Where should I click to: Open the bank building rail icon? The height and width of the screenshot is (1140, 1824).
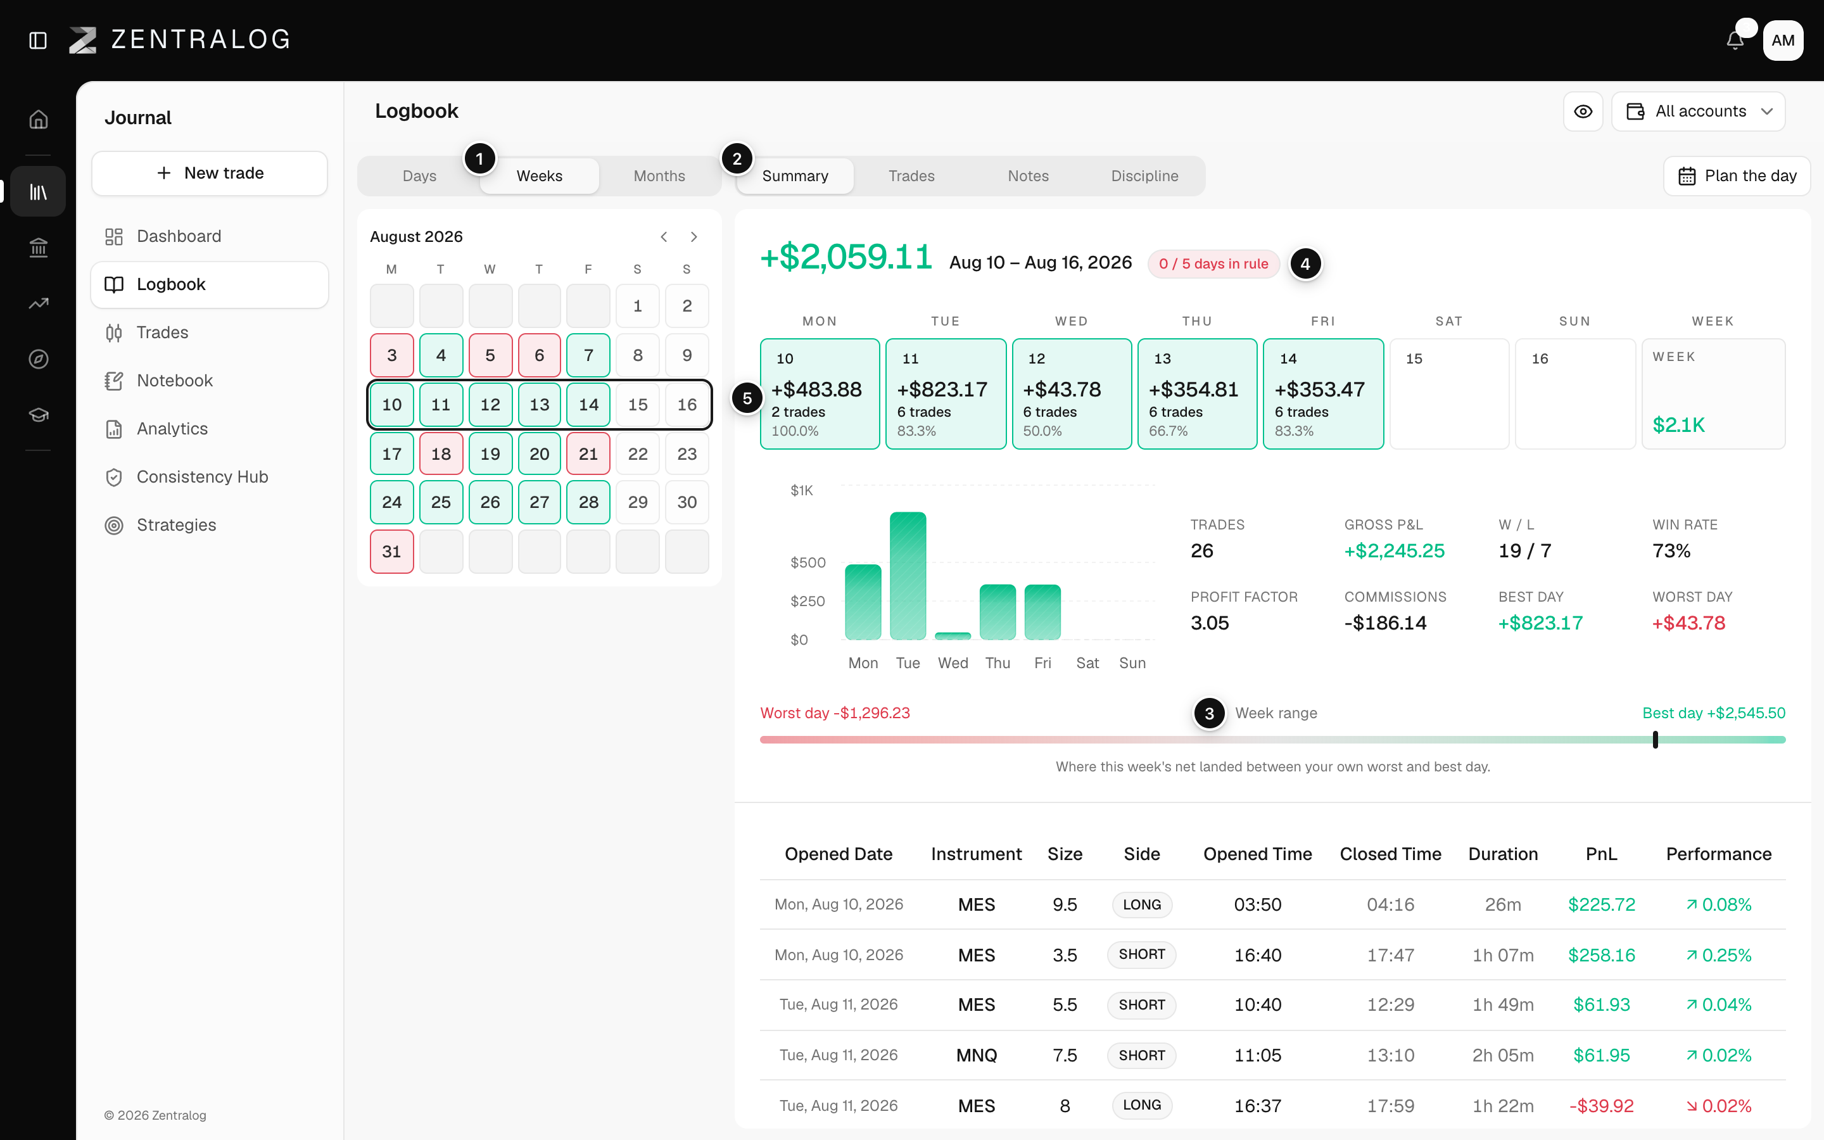point(39,247)
